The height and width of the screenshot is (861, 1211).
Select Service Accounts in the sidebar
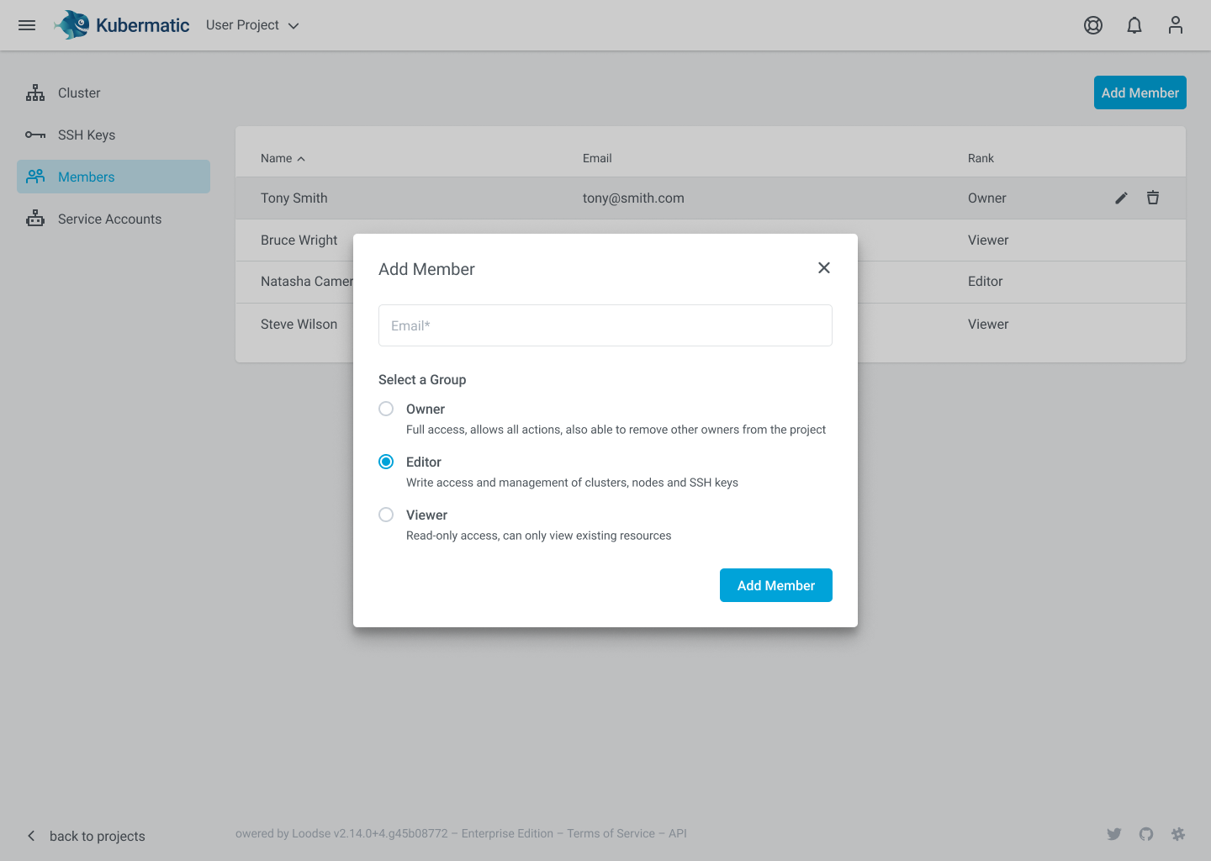click(109, 219)
